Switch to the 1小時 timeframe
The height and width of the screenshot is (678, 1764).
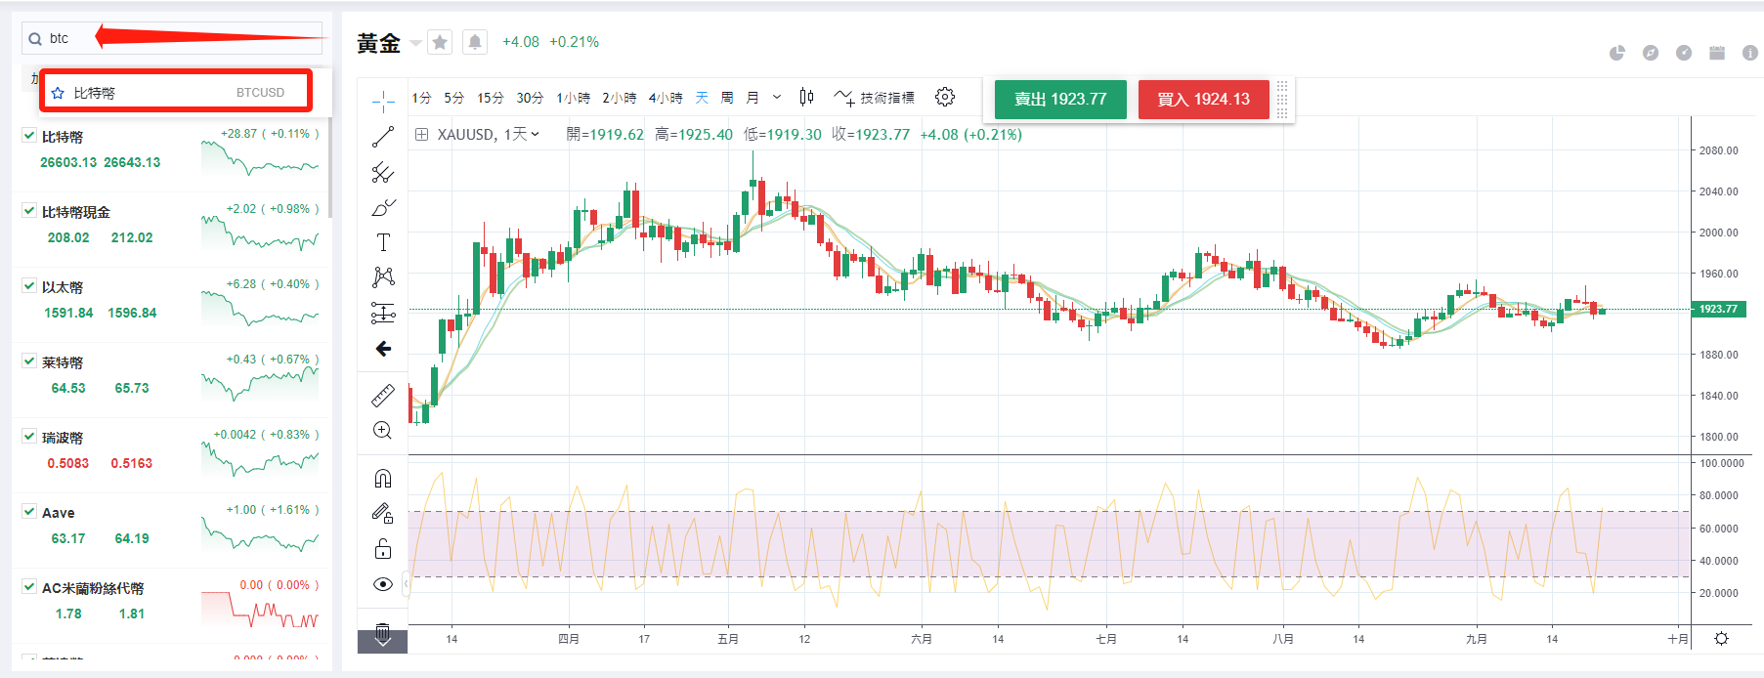(x=573, y=98)
